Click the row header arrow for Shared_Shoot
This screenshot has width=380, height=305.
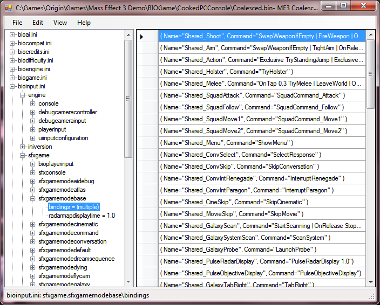142,37
